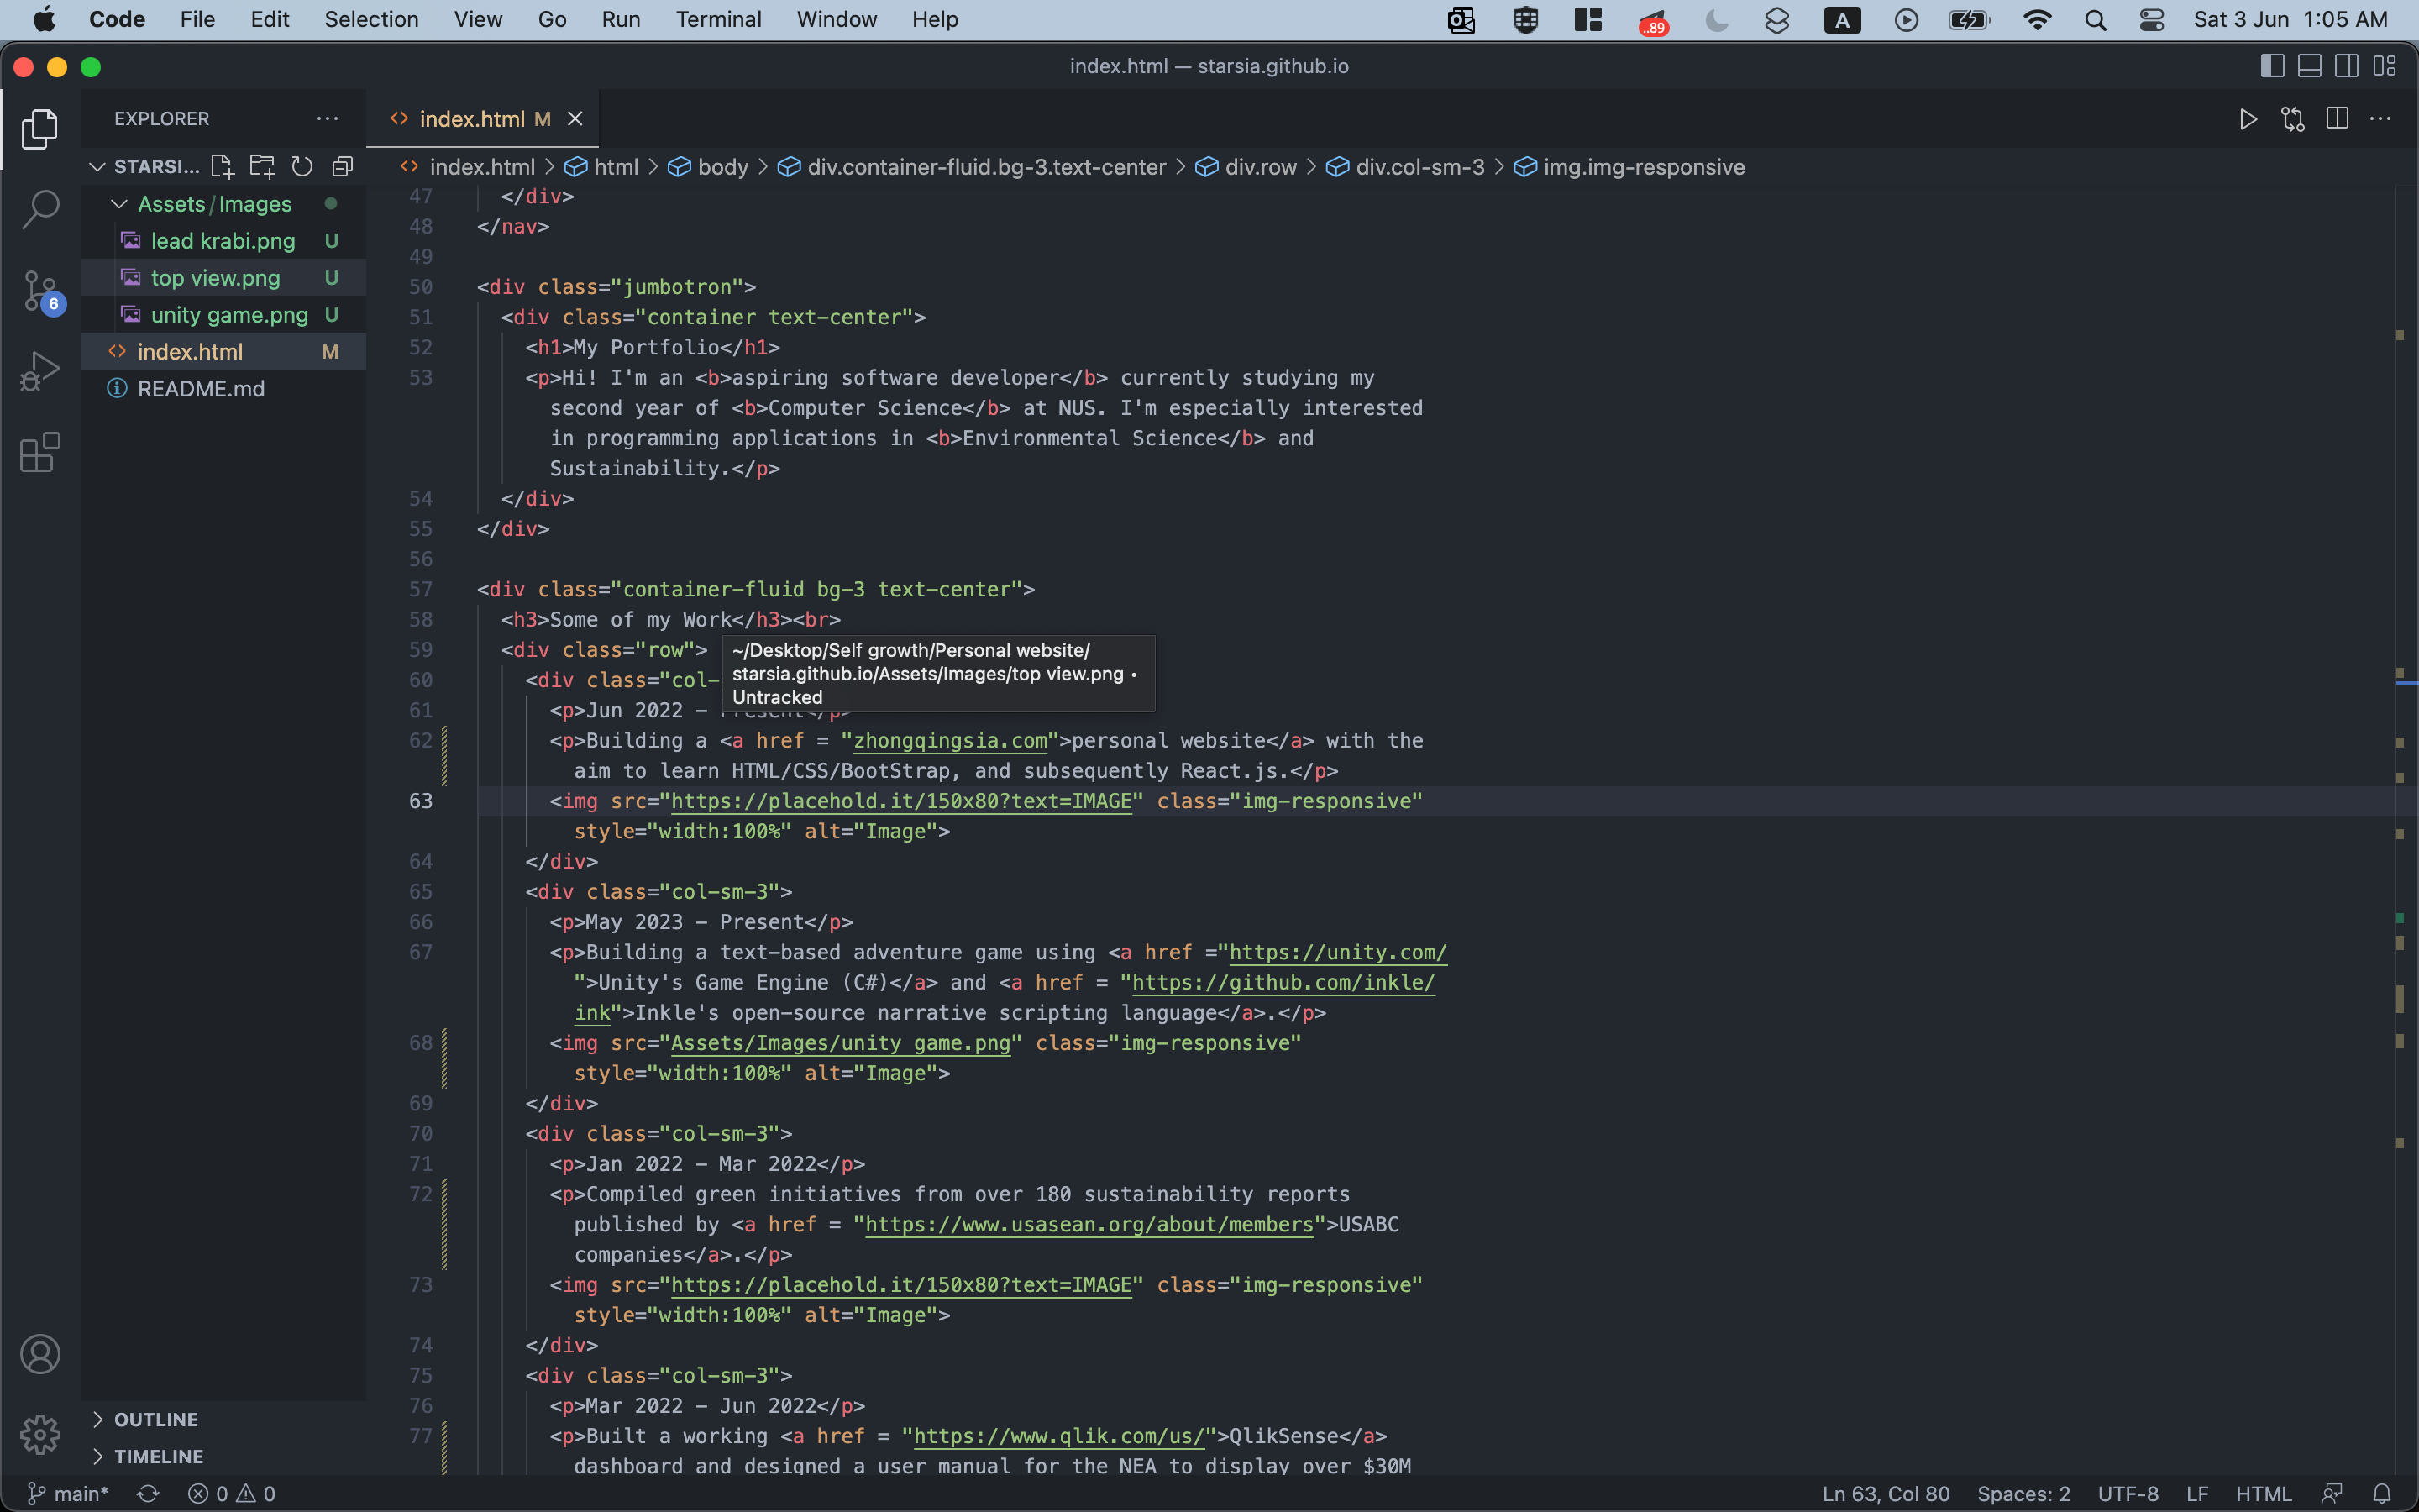Collapse all folders in explorer
This screenshot has height=1512, width=2419.
click(x=343, y=166)
